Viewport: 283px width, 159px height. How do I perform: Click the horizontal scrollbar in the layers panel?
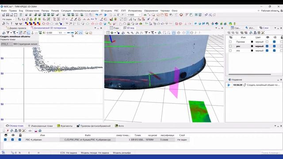249,74
